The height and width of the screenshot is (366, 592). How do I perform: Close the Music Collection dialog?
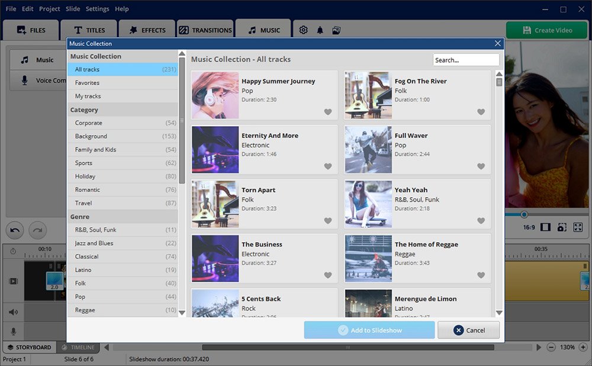click(x=498, y=43)
